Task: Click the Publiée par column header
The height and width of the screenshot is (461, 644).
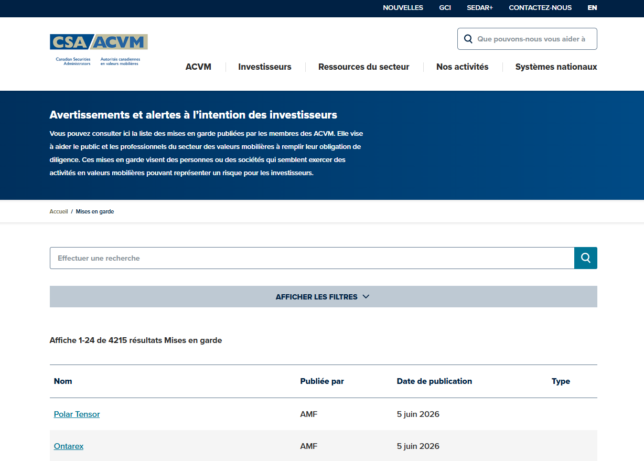Action: (x=322, y=381)
